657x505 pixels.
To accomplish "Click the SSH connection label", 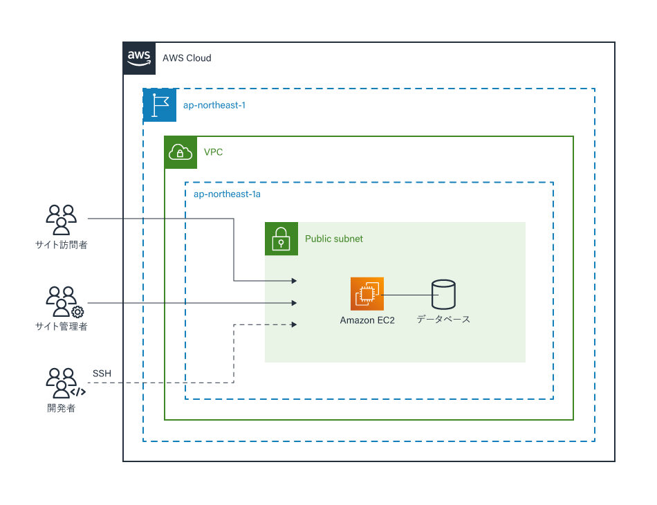I will 102,374.
